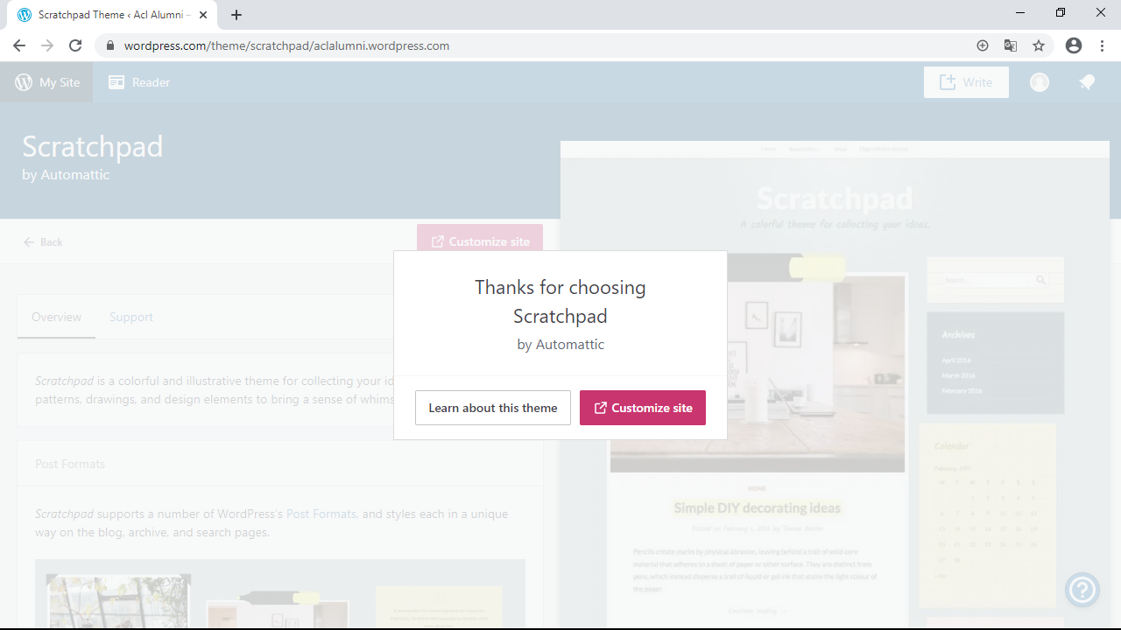Open the Google Translate icon in address bar

(x=1011, y=45)
